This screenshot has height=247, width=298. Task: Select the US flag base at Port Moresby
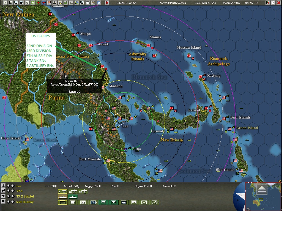(108, 160)
